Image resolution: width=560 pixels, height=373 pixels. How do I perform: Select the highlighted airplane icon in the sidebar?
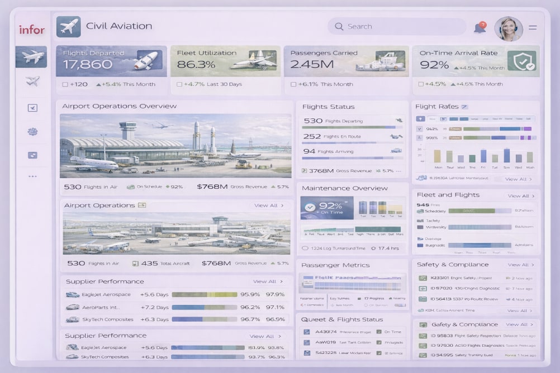click(x=31, y=57)
